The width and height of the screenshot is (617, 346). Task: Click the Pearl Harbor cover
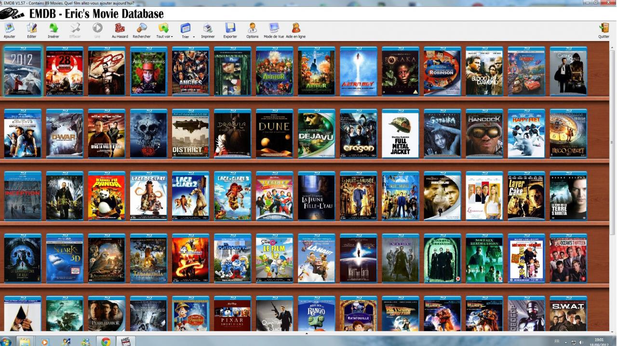coord(107,314)
